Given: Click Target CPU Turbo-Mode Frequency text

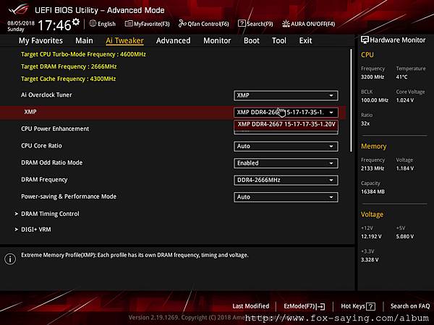Looking at the screenshot, I should pyautogui.click(x=83, y=54).
